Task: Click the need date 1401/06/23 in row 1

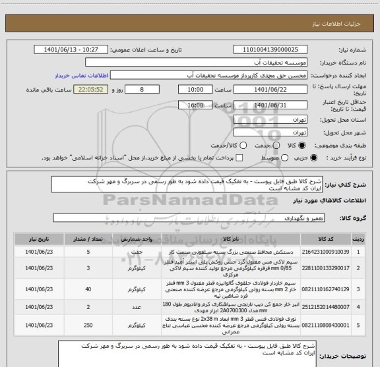Action: click(39, 252)
